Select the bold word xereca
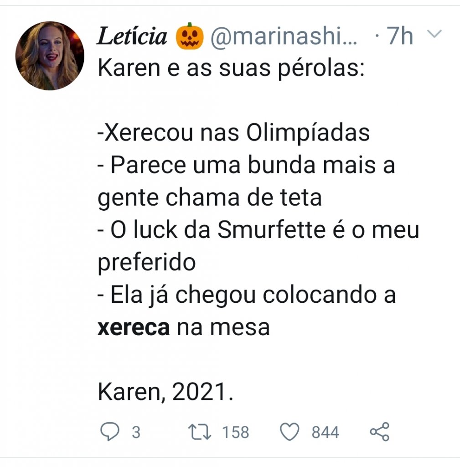The image size is (460, 467). [x=134, y=327]
